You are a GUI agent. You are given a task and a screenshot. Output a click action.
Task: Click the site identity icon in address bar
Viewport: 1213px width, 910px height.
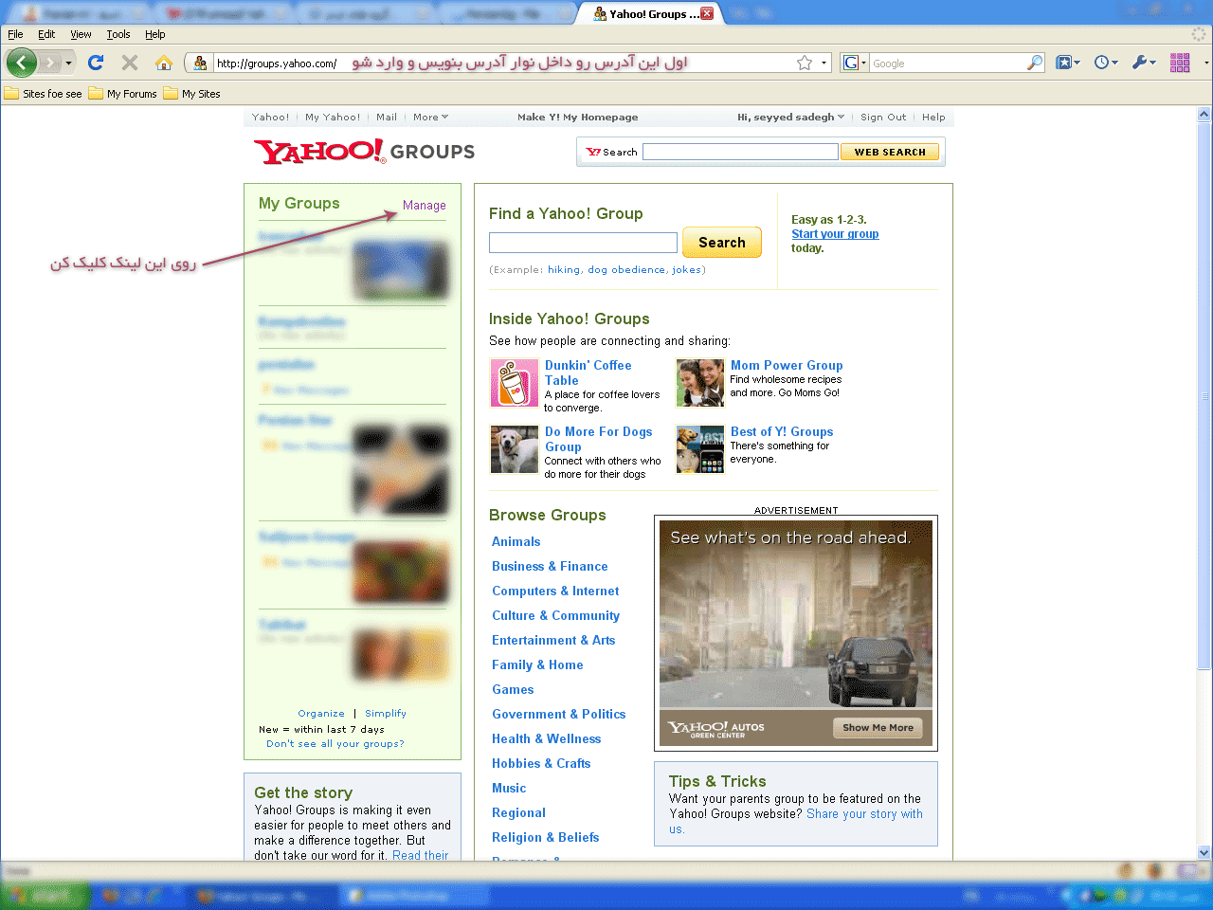(200, 64)
